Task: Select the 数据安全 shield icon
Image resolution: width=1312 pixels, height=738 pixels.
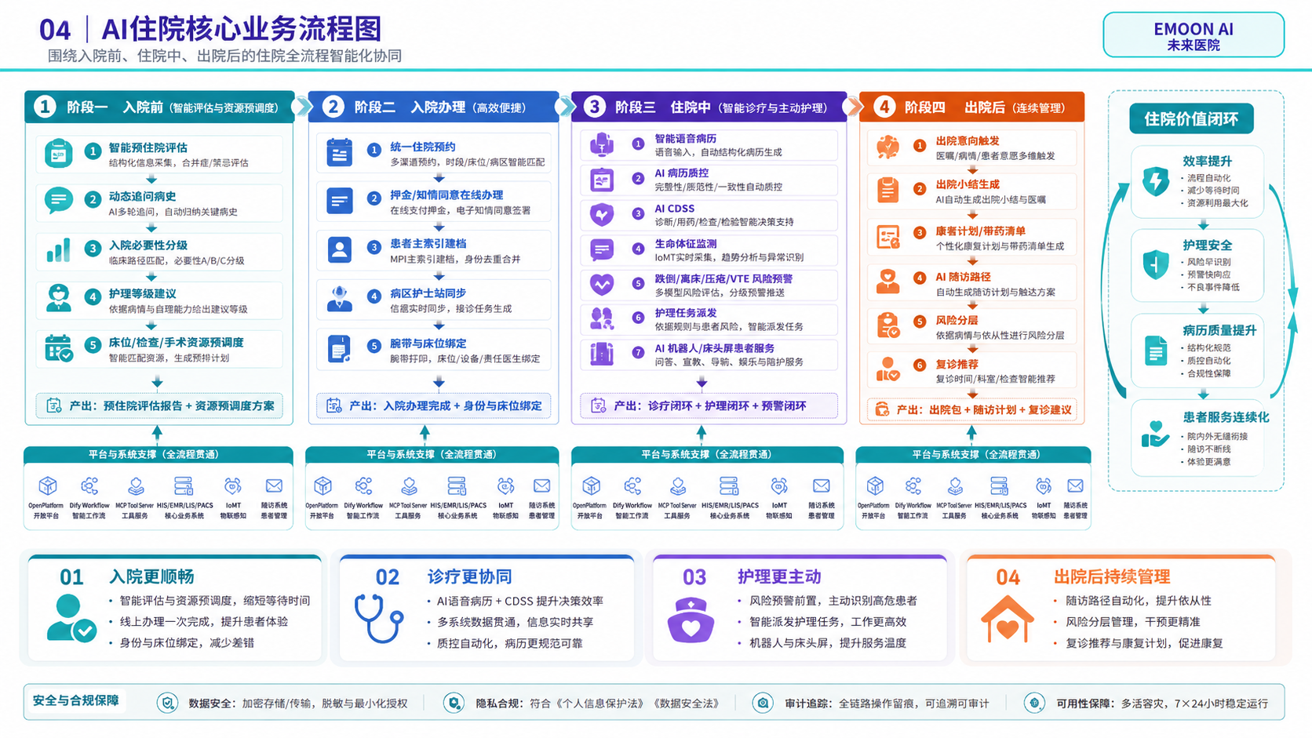Action: [x=167, y=703]
